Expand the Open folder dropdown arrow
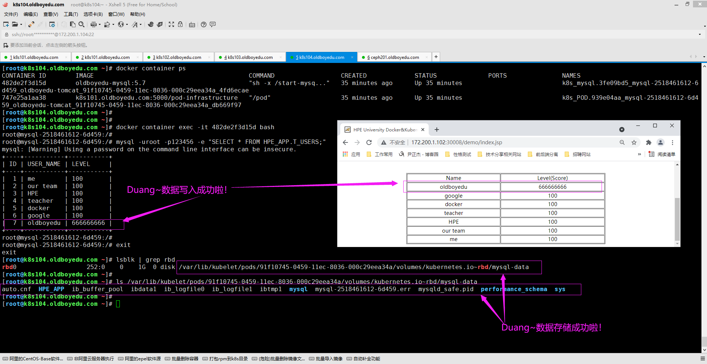This screenshot has height=364, width=707. pyautogui.click(x=21, y=25)
